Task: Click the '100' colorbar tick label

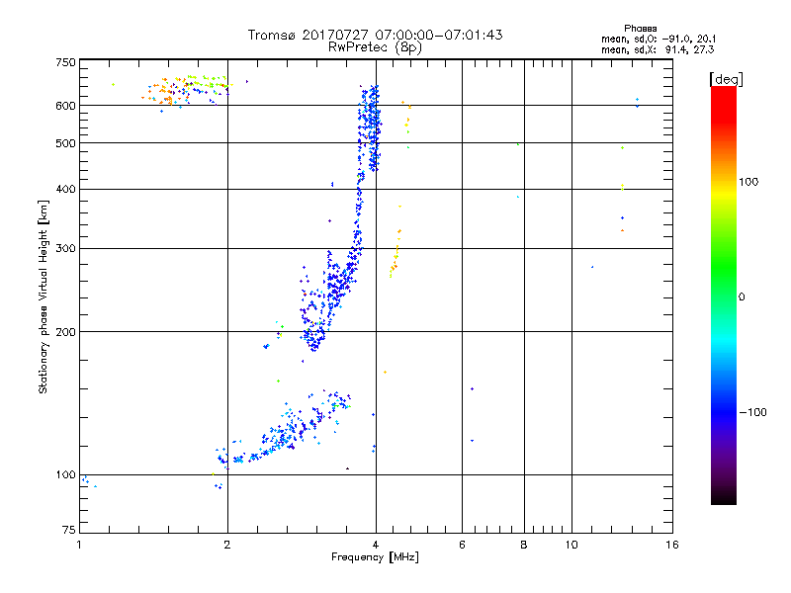Action: point(748,182)
